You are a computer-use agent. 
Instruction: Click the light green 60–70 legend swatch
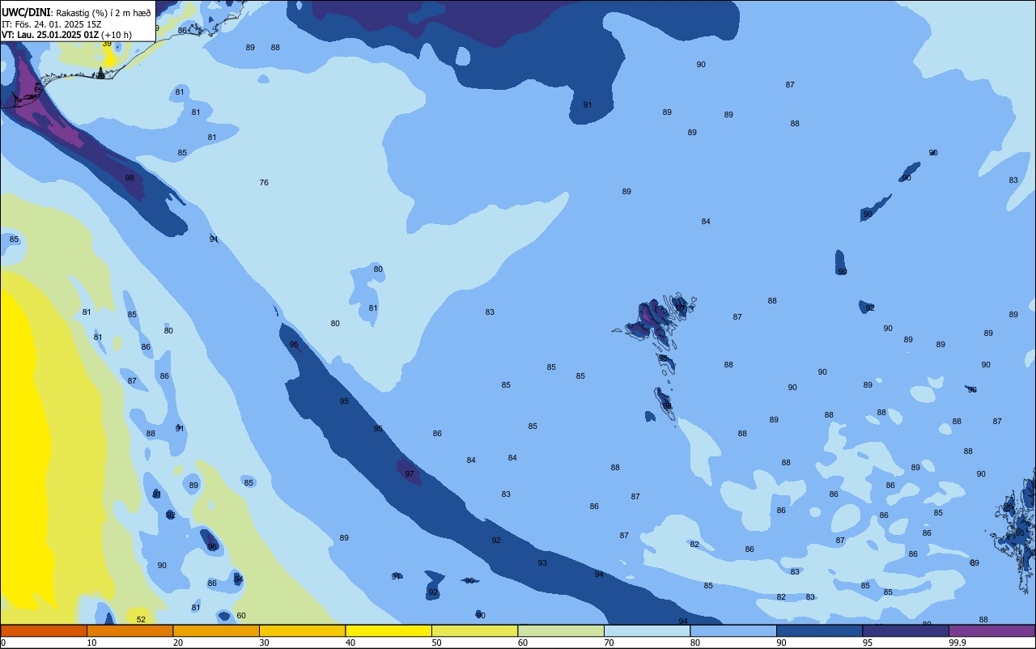(x=561, y=630)
